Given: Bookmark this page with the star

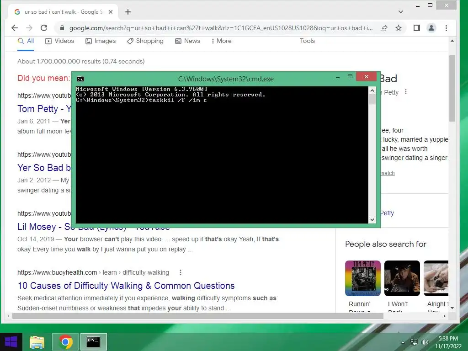Looking at the screenshot, I should (399, 28).
